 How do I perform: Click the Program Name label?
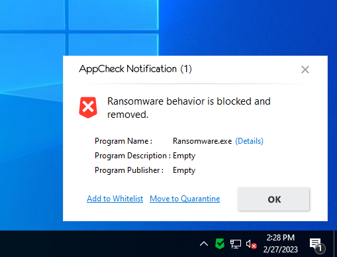point(123,141)
